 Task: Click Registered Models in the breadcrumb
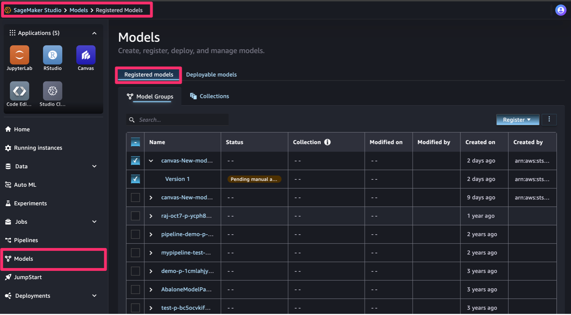point(119,10)
